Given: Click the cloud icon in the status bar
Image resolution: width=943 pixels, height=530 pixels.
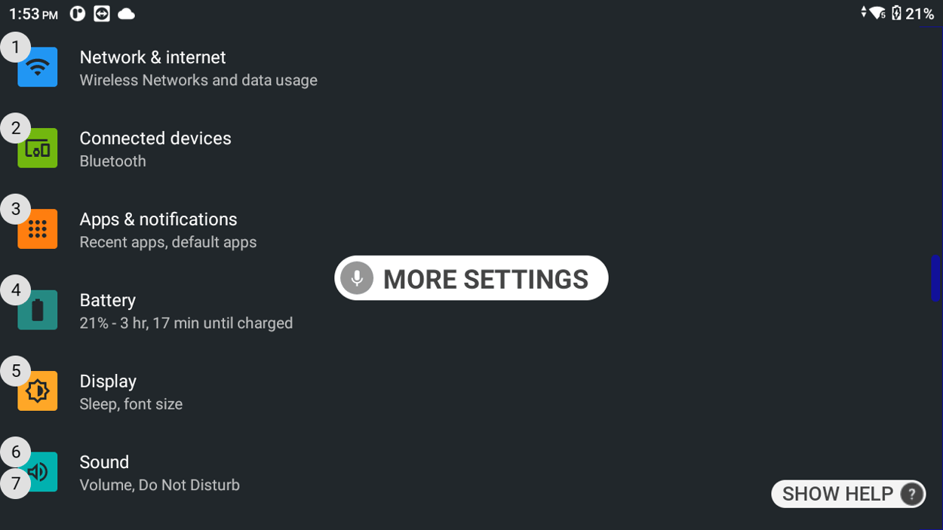Looking at the screenshot, I should click(x=126, y=13).
